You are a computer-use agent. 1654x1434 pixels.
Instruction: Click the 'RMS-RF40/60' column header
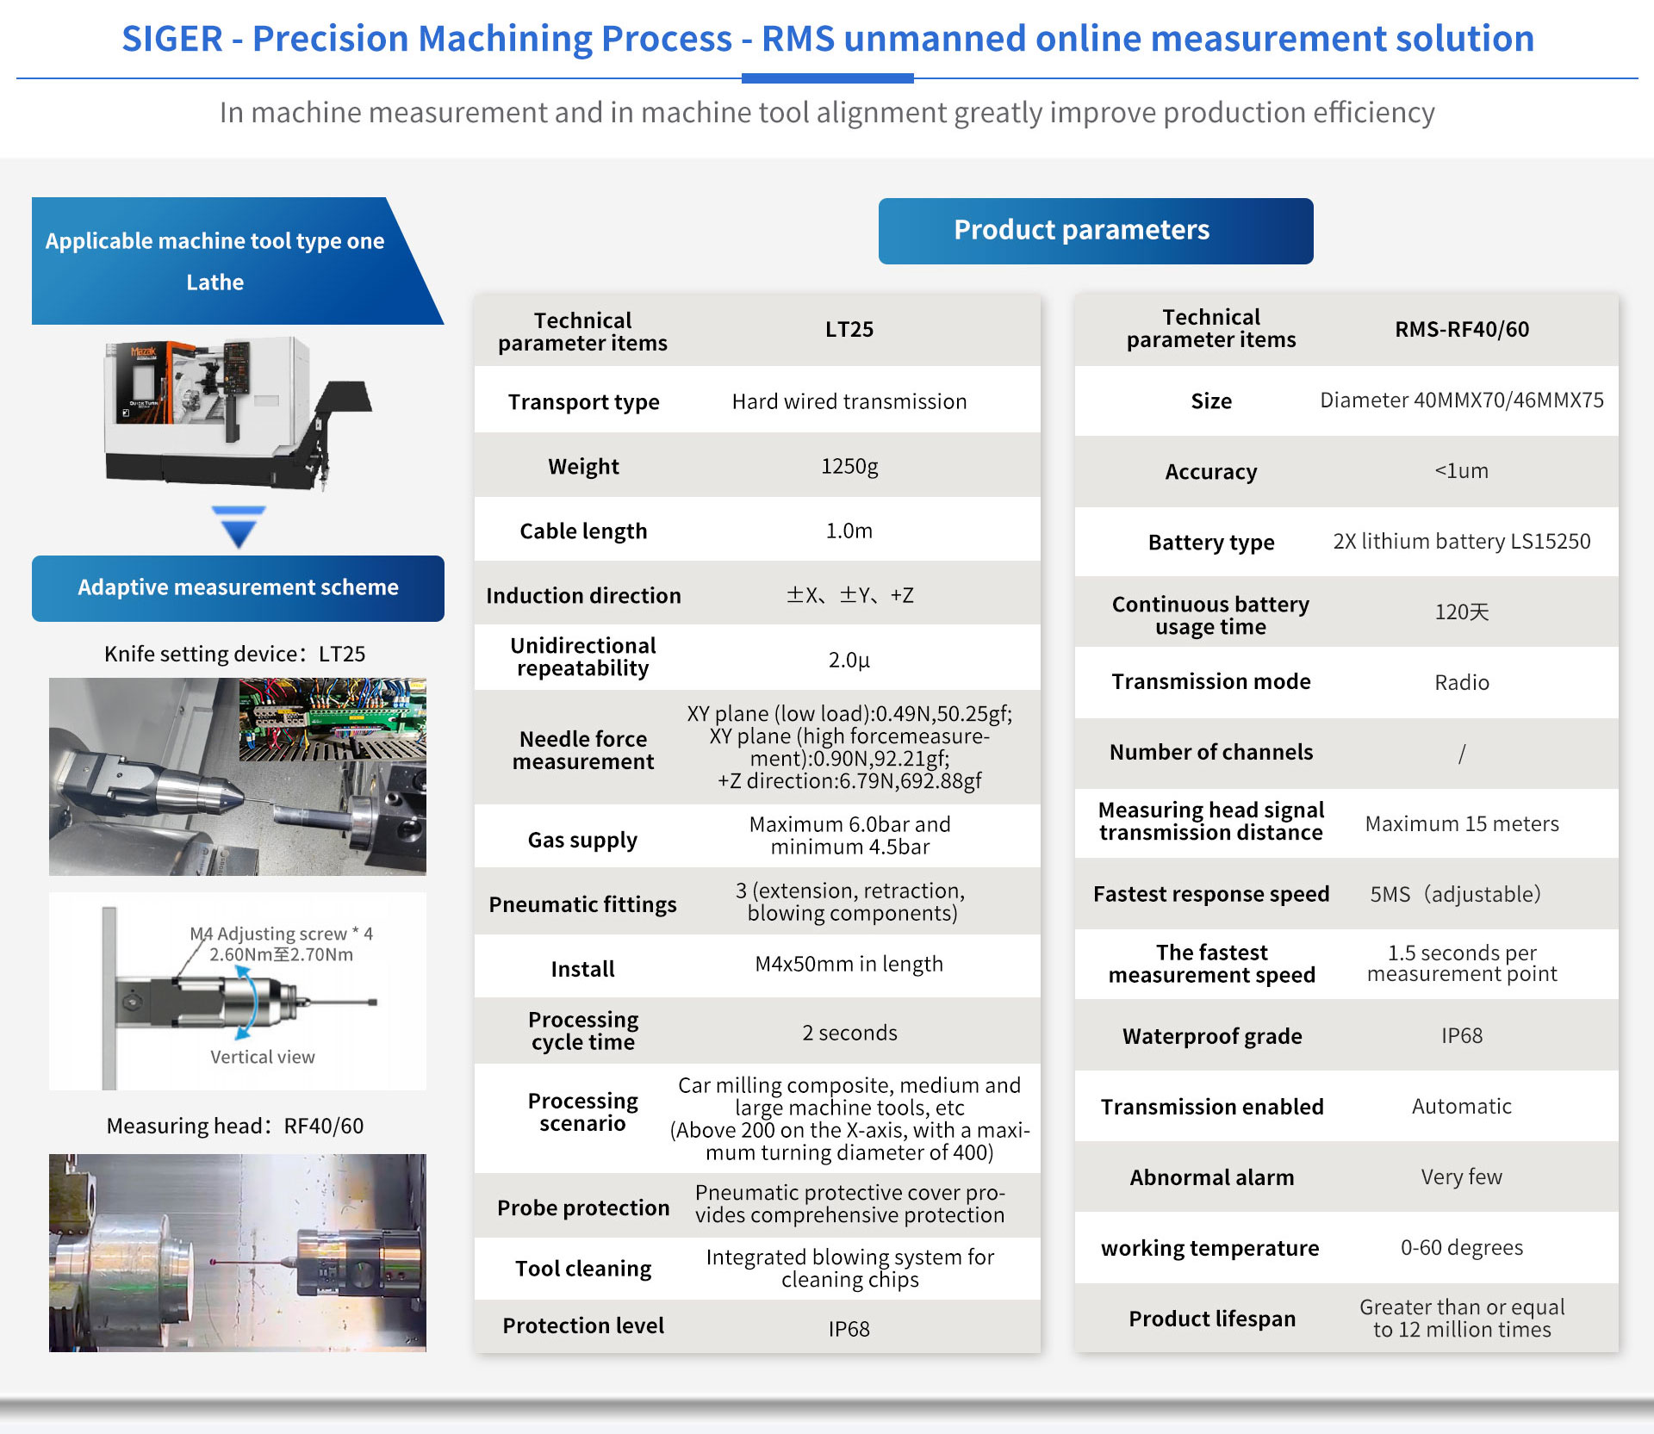(x=1462, y=330)
